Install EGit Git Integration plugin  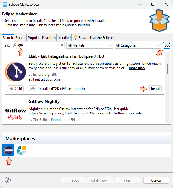click(155, 89)
